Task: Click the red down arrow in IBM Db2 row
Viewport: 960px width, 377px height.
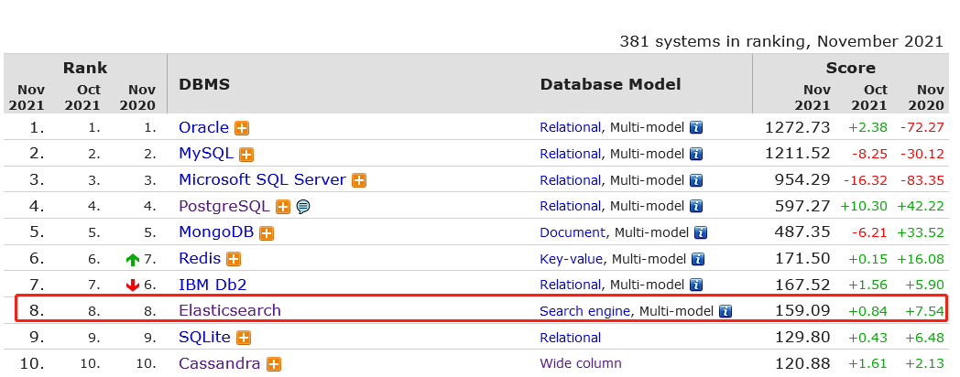Action: (x=132, y=285)
